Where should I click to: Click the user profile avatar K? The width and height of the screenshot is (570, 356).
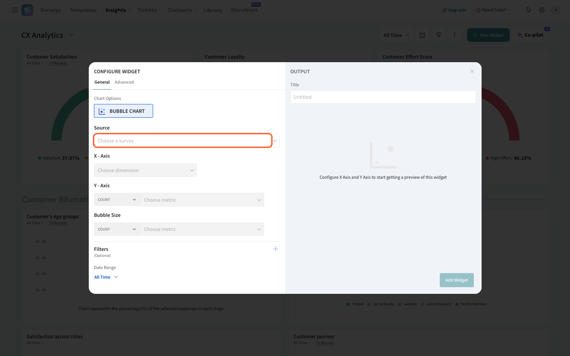[x=556, y=10]
